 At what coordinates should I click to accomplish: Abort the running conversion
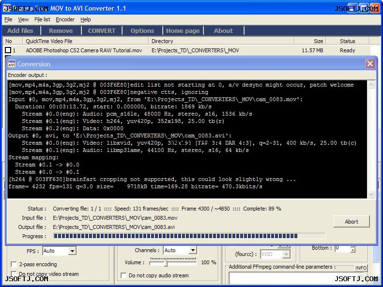[352, 222]
